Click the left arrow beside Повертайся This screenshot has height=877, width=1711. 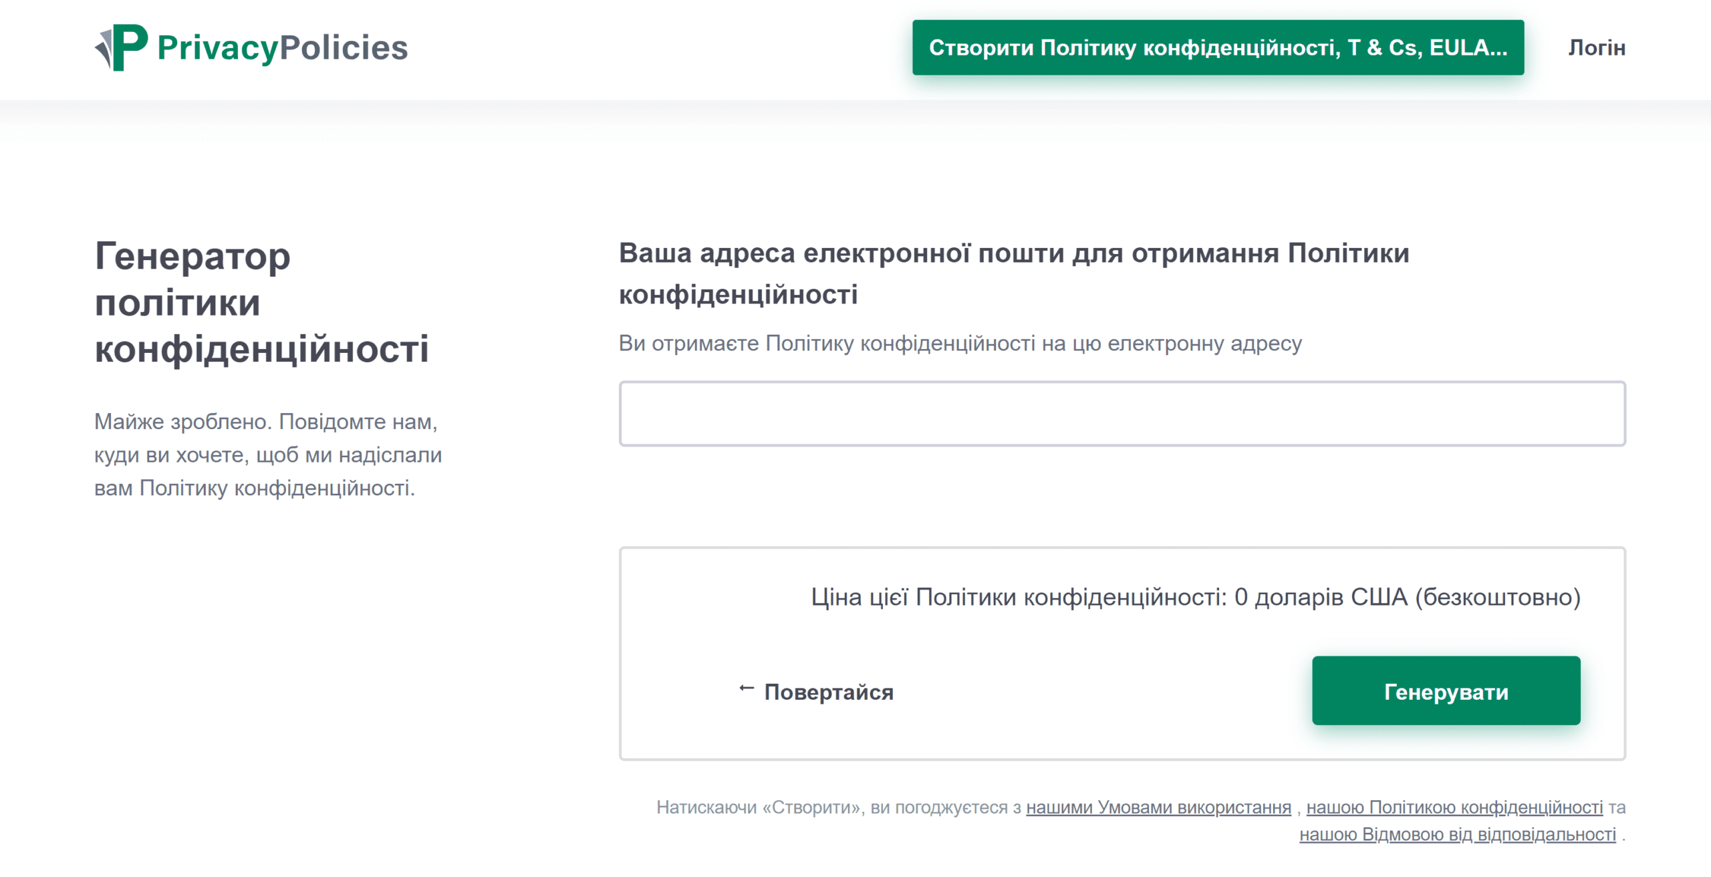click(747, 688)
